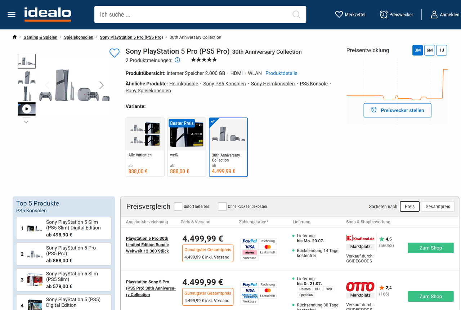Enable the Ohne Rücksendekosten checkbox
Screen dimensions: 461x310
pyautogui.click(x=222, y=206)
